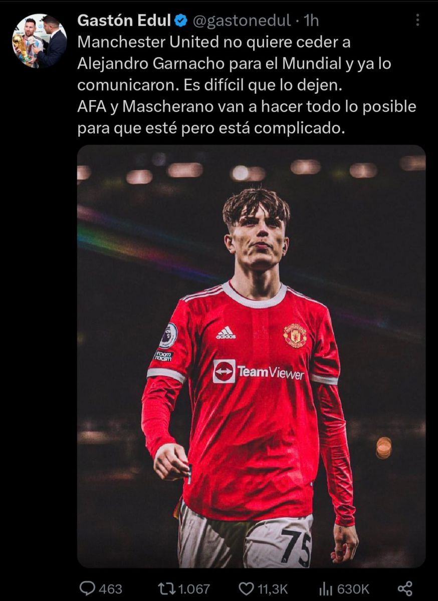Click the blue verified checkmark badge
This screenshot has height=601, width=438.
click(x=181, y=21)
